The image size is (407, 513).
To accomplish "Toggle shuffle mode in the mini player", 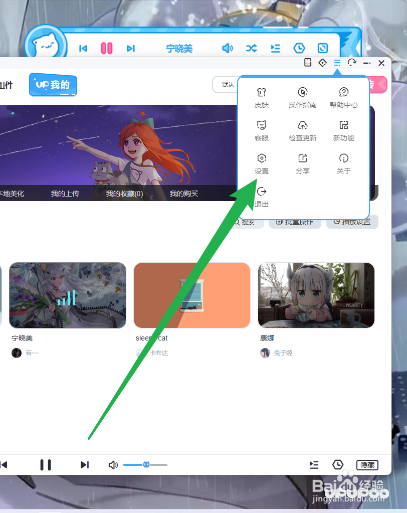I will tap(252, 49).
